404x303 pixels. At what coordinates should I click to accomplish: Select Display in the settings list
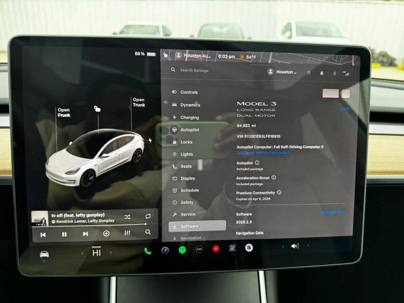coord(184,178)
